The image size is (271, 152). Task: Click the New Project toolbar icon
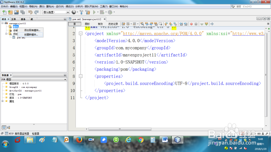[10, 12]
